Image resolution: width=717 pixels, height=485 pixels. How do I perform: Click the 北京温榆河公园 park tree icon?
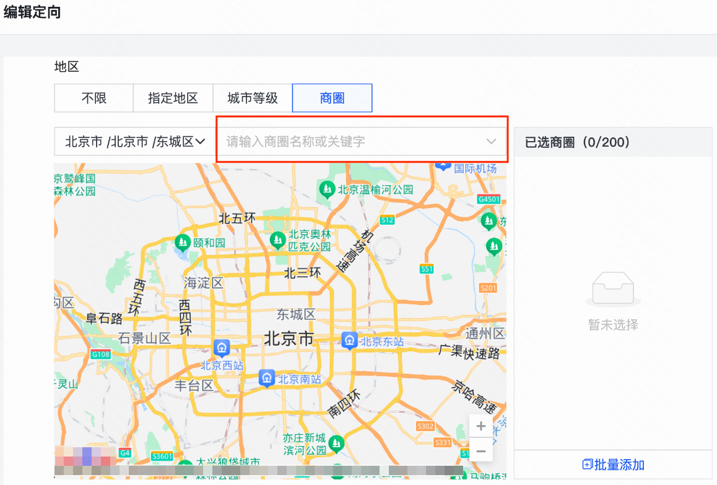click(x=327, y=189)
